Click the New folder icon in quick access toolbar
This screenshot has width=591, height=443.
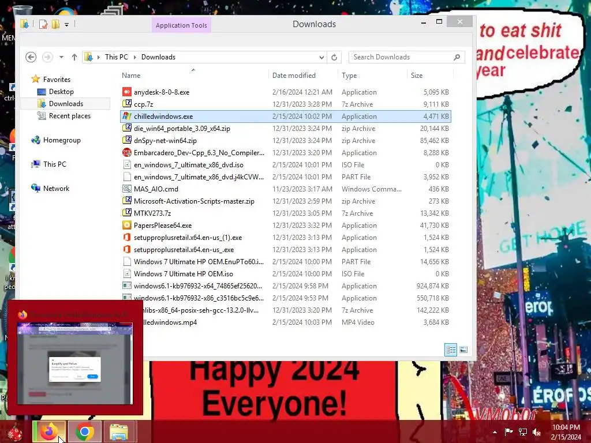pyautogui.click(x=56, y=24)
